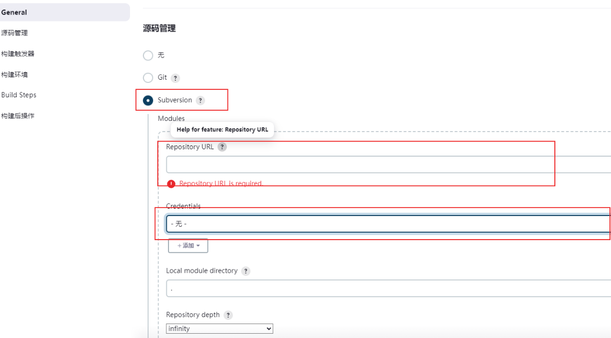The width and height of the screenshot is (611, 338).
Task: Jump to 源码管理 in the sidebar
Action: coord(14,33)
